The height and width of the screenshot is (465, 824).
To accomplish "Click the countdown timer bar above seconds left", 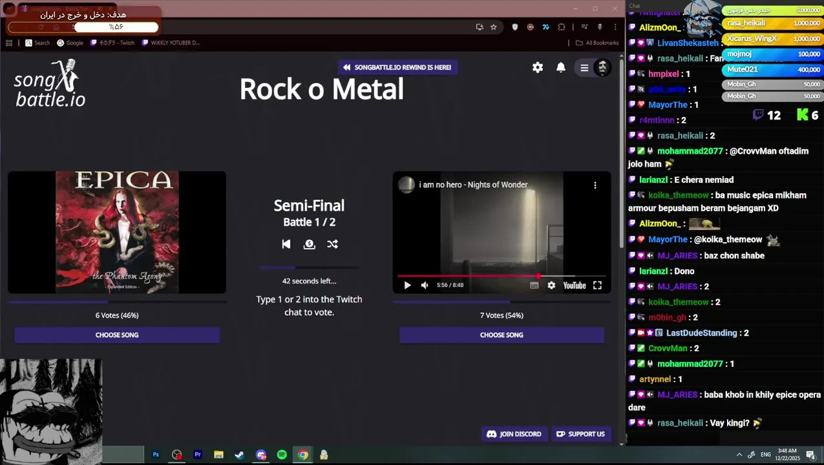I will click(310, 267).
